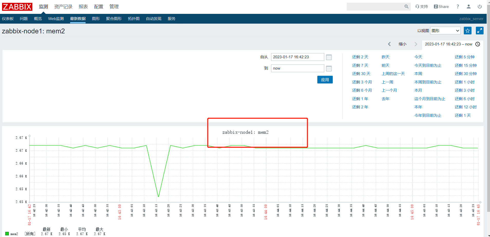Select 昨天 time range
The image size is (490, 237).
(x=386, y=57)
